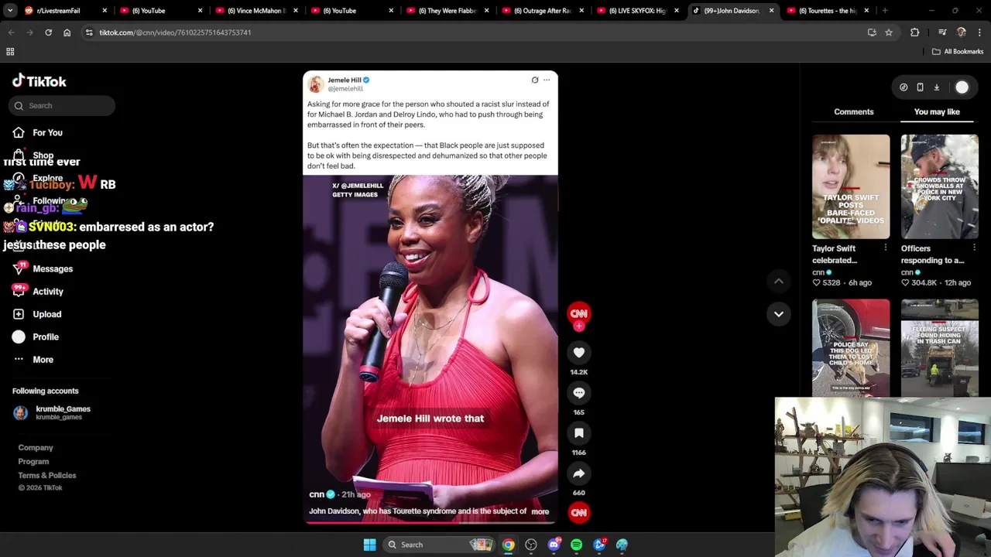Open CNN profile avatar with follow plus

click(579, 315)
